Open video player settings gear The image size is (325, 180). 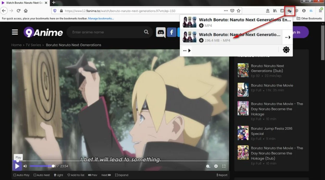tap(216, 166)
